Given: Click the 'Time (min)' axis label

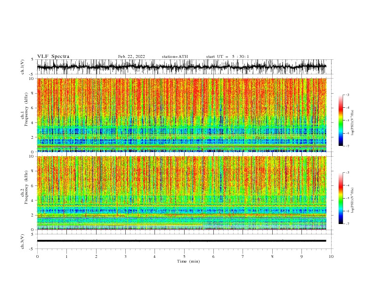Looking at the screenshot, I should point(188,261).
